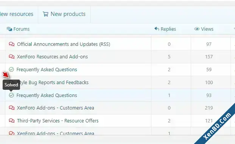Click the eye icon next to Views
Viewport: 235px width, 144px height.
pos(197,29)
